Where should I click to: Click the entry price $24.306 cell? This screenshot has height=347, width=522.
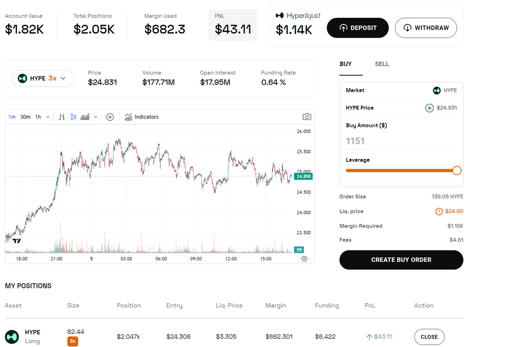coord(178,337)
